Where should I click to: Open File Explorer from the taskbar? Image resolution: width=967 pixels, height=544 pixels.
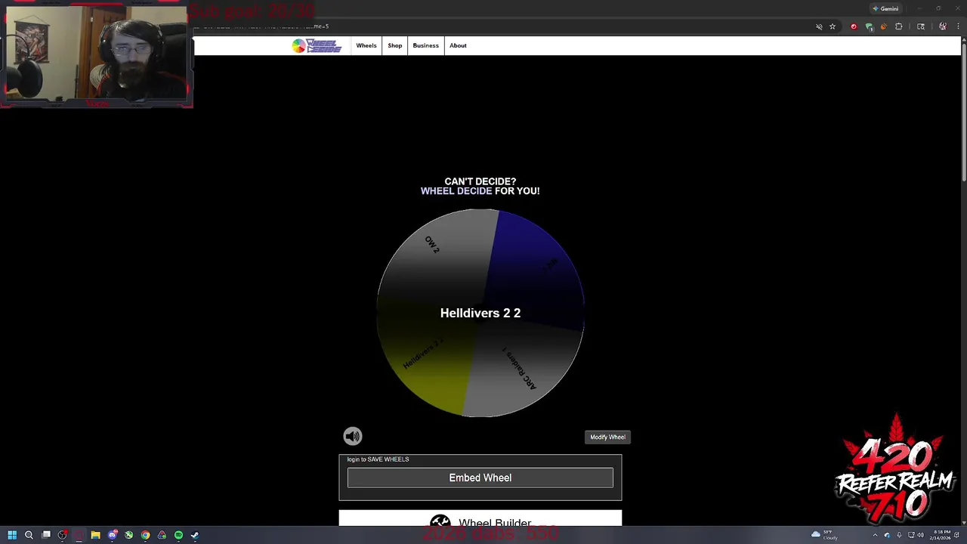point(95,535)
